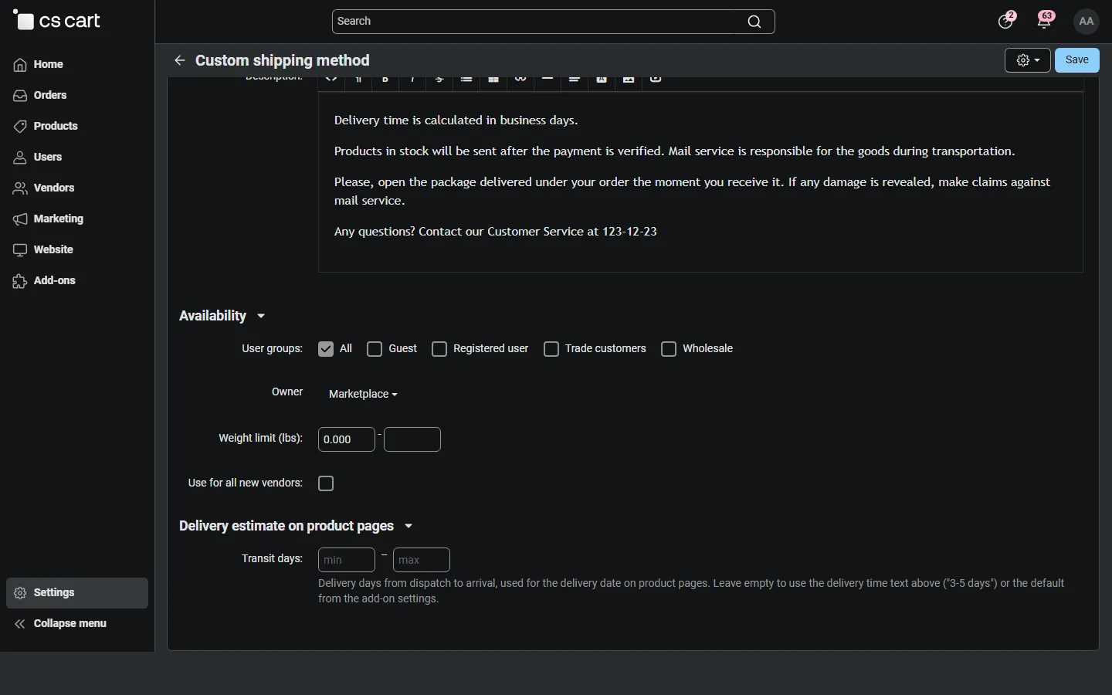Click the Users person icon in the sidebar
The width and height of the screenshot is (1112, 695).
pos(20,158)
